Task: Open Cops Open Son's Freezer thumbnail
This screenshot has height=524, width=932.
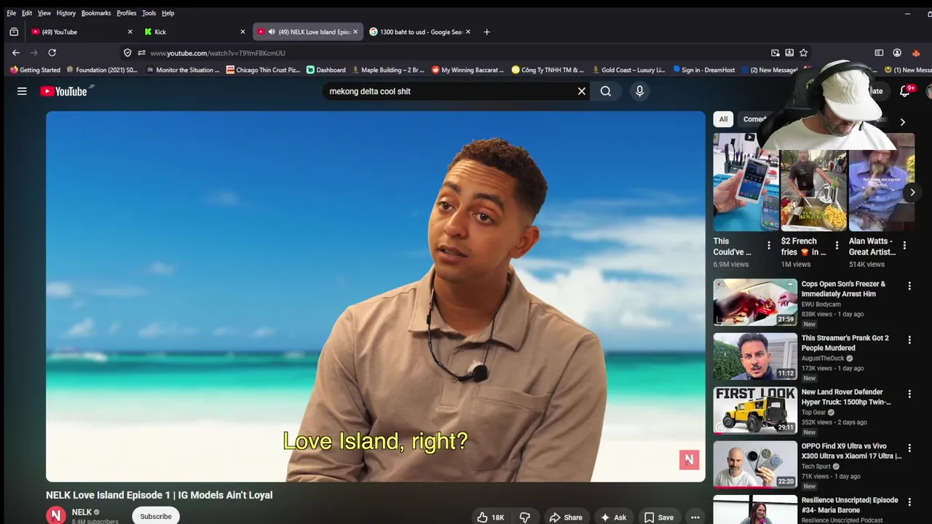Action: coord(755,302)
